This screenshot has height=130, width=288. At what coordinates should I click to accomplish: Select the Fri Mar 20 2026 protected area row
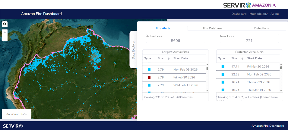click(258, 66)
